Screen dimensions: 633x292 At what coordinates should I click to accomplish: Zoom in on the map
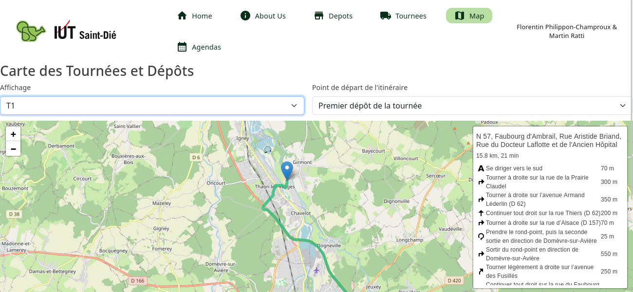click(13, 134)
